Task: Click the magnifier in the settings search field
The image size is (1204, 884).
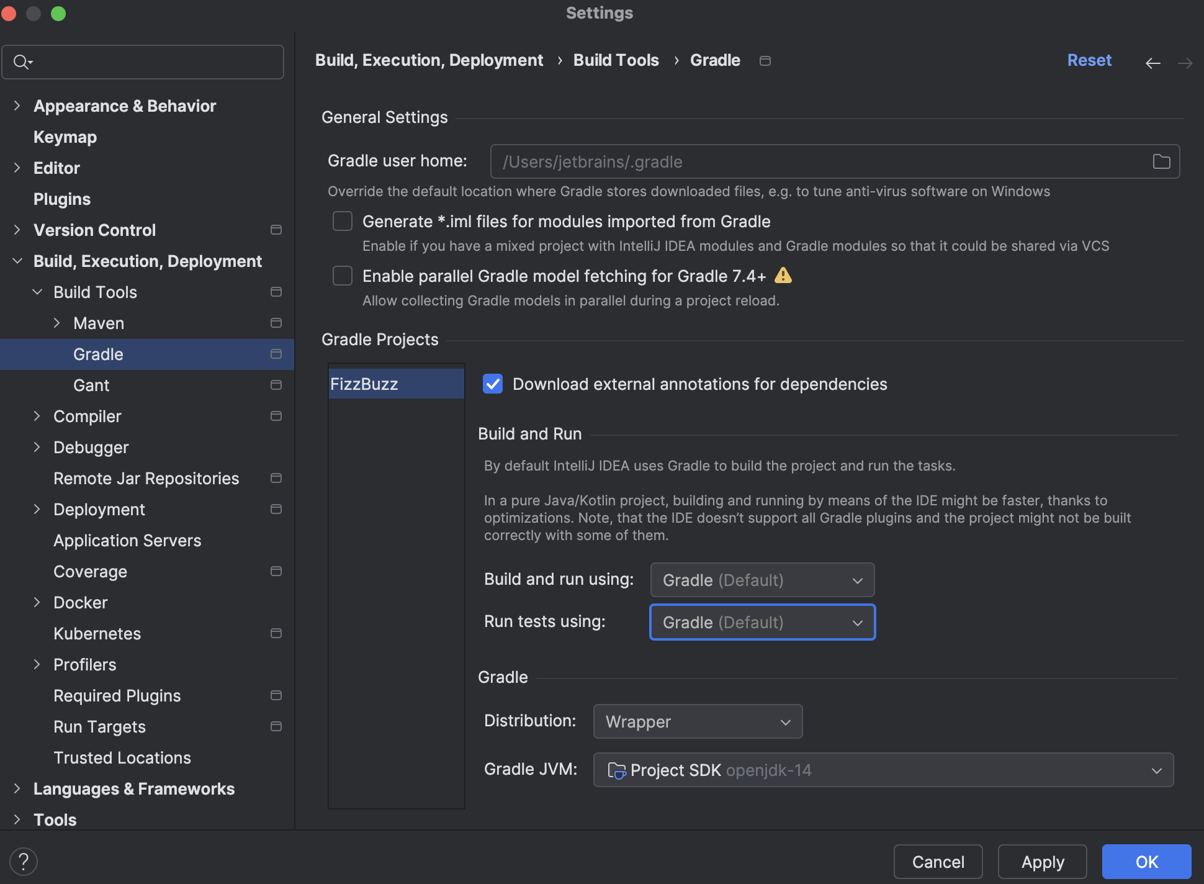Action: point(20,61)
